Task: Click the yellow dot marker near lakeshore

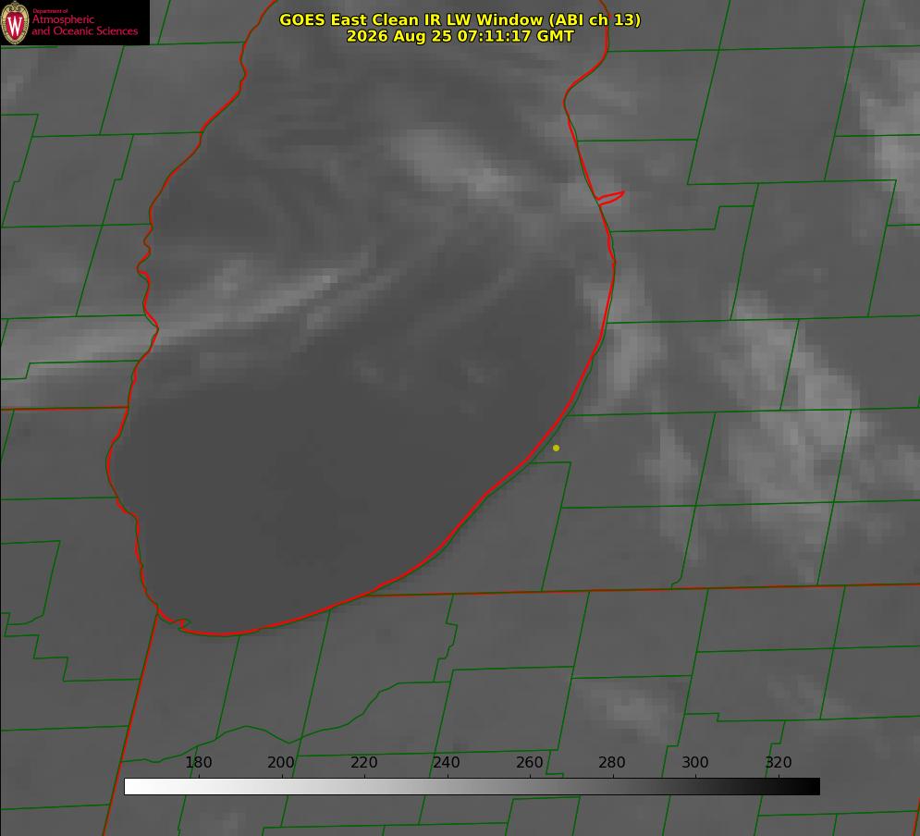Action: [556, 448]
